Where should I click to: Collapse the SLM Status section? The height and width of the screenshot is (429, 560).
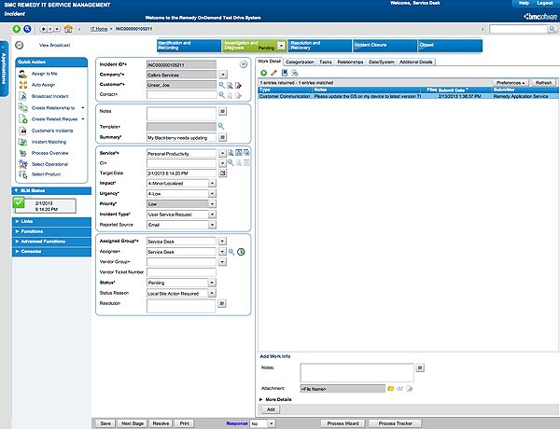click(51, 190)
